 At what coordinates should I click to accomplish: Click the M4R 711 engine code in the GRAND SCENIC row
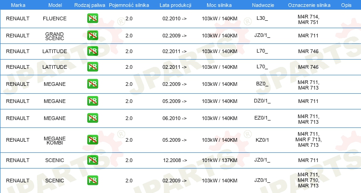click(308, 36)
